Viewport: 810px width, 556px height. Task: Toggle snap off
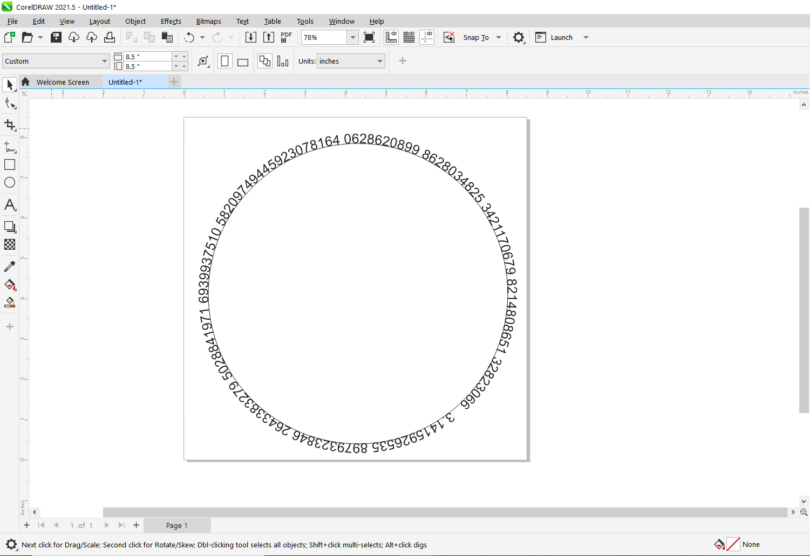coord(449,37)
